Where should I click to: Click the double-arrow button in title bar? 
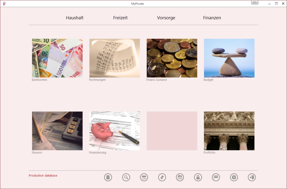255,3
